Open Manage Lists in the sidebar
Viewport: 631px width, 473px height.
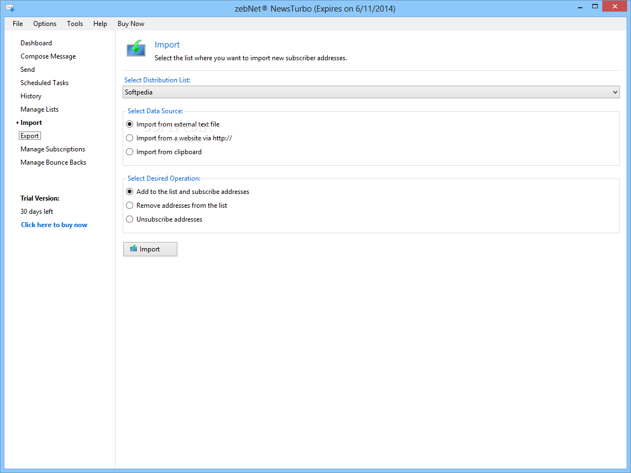39,109
